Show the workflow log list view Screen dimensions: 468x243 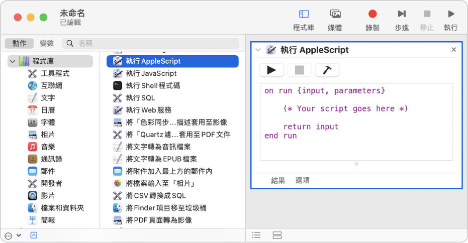pyautogui.click(x=256, y=235)
